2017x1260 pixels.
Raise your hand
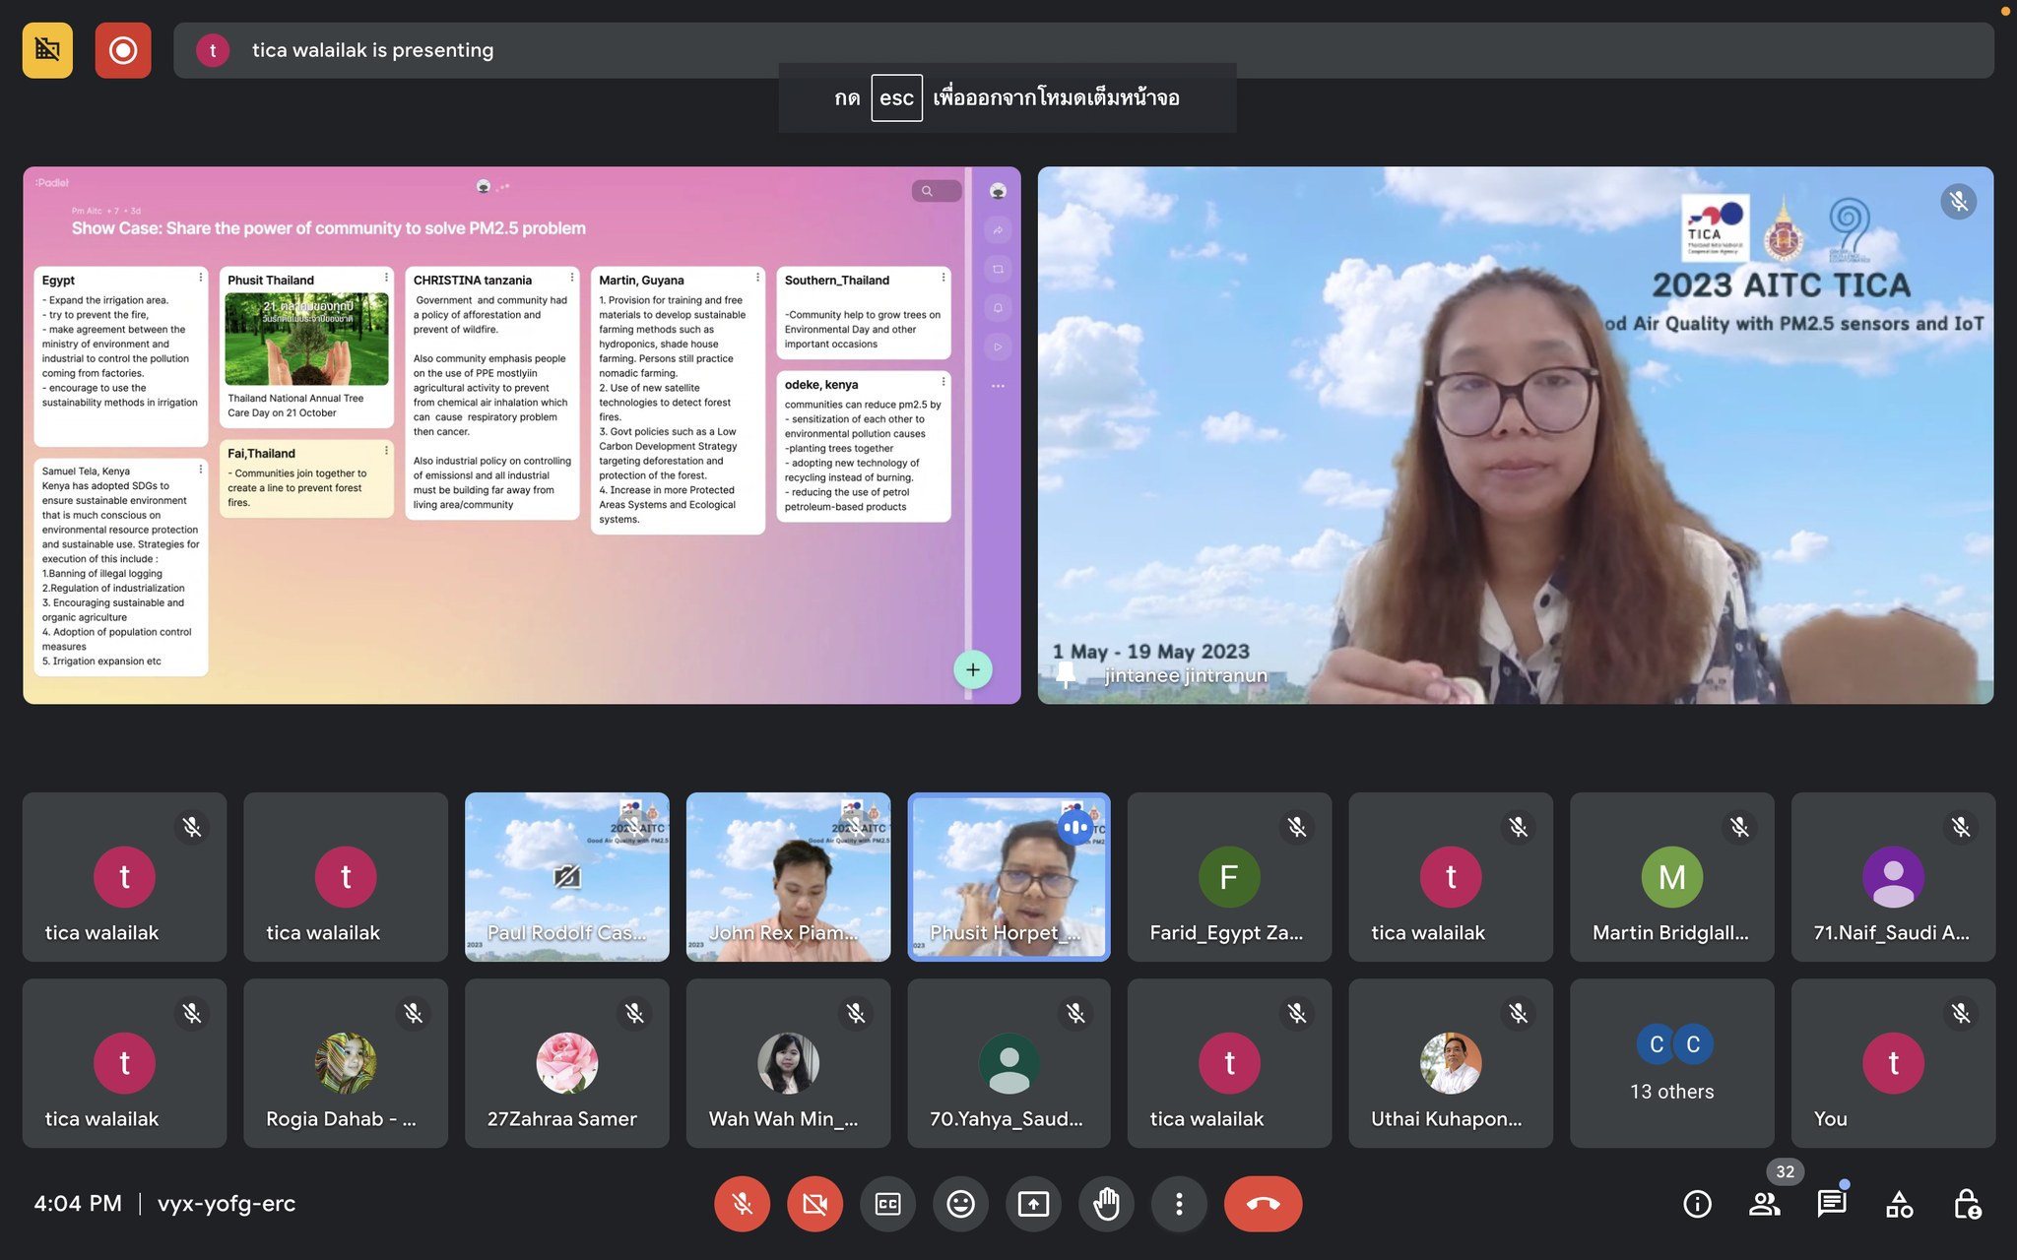[1106, 1203]
